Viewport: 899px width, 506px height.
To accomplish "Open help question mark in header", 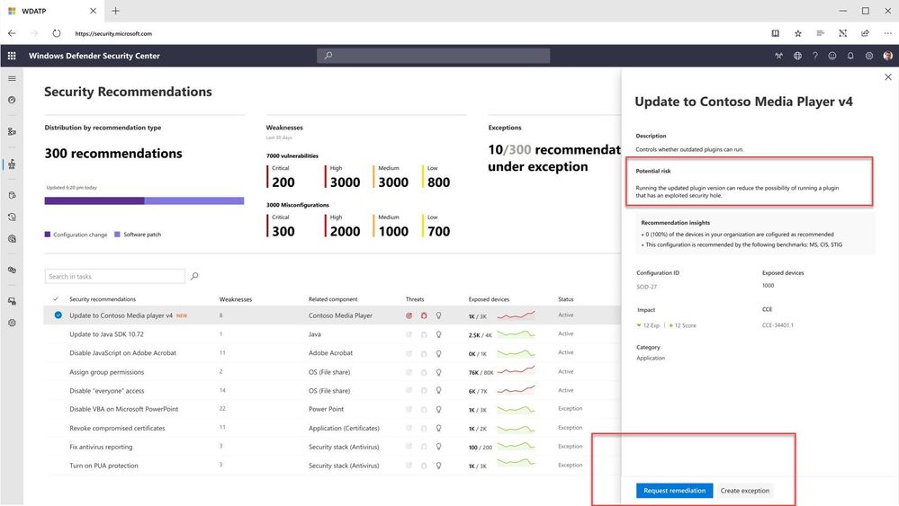I will 814,56.
